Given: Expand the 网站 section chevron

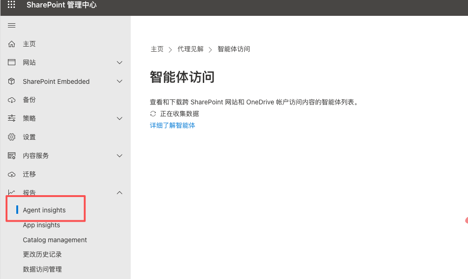Looking at the screenshot, I should pyautogui.click(x=120, y=62).
